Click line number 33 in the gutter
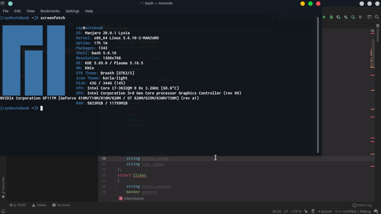The width and height of the screenshot is (381, 214). click(x=104, y=175)
